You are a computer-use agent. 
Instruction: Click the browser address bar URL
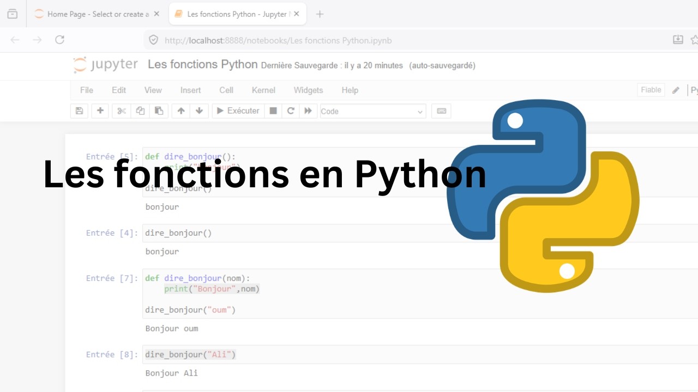click(x=278, y=40)
